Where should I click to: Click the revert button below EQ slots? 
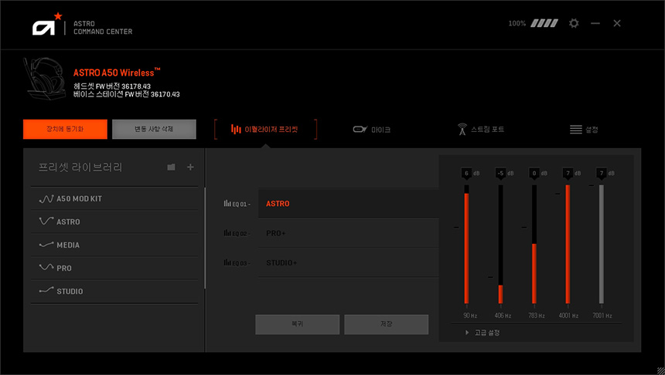click(297, 324)
